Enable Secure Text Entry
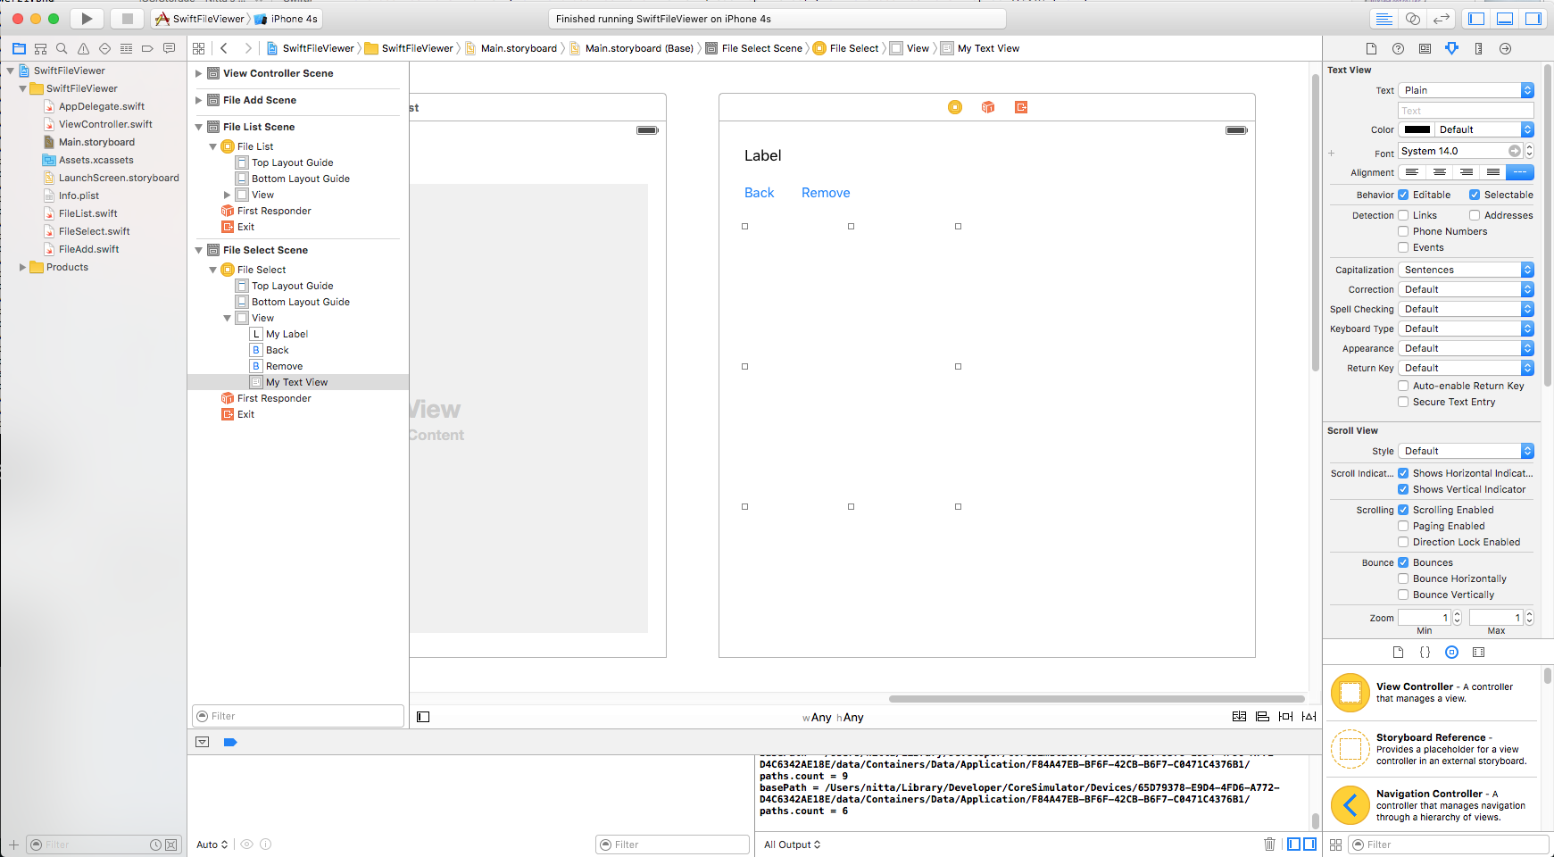 tap(1403, 402)
